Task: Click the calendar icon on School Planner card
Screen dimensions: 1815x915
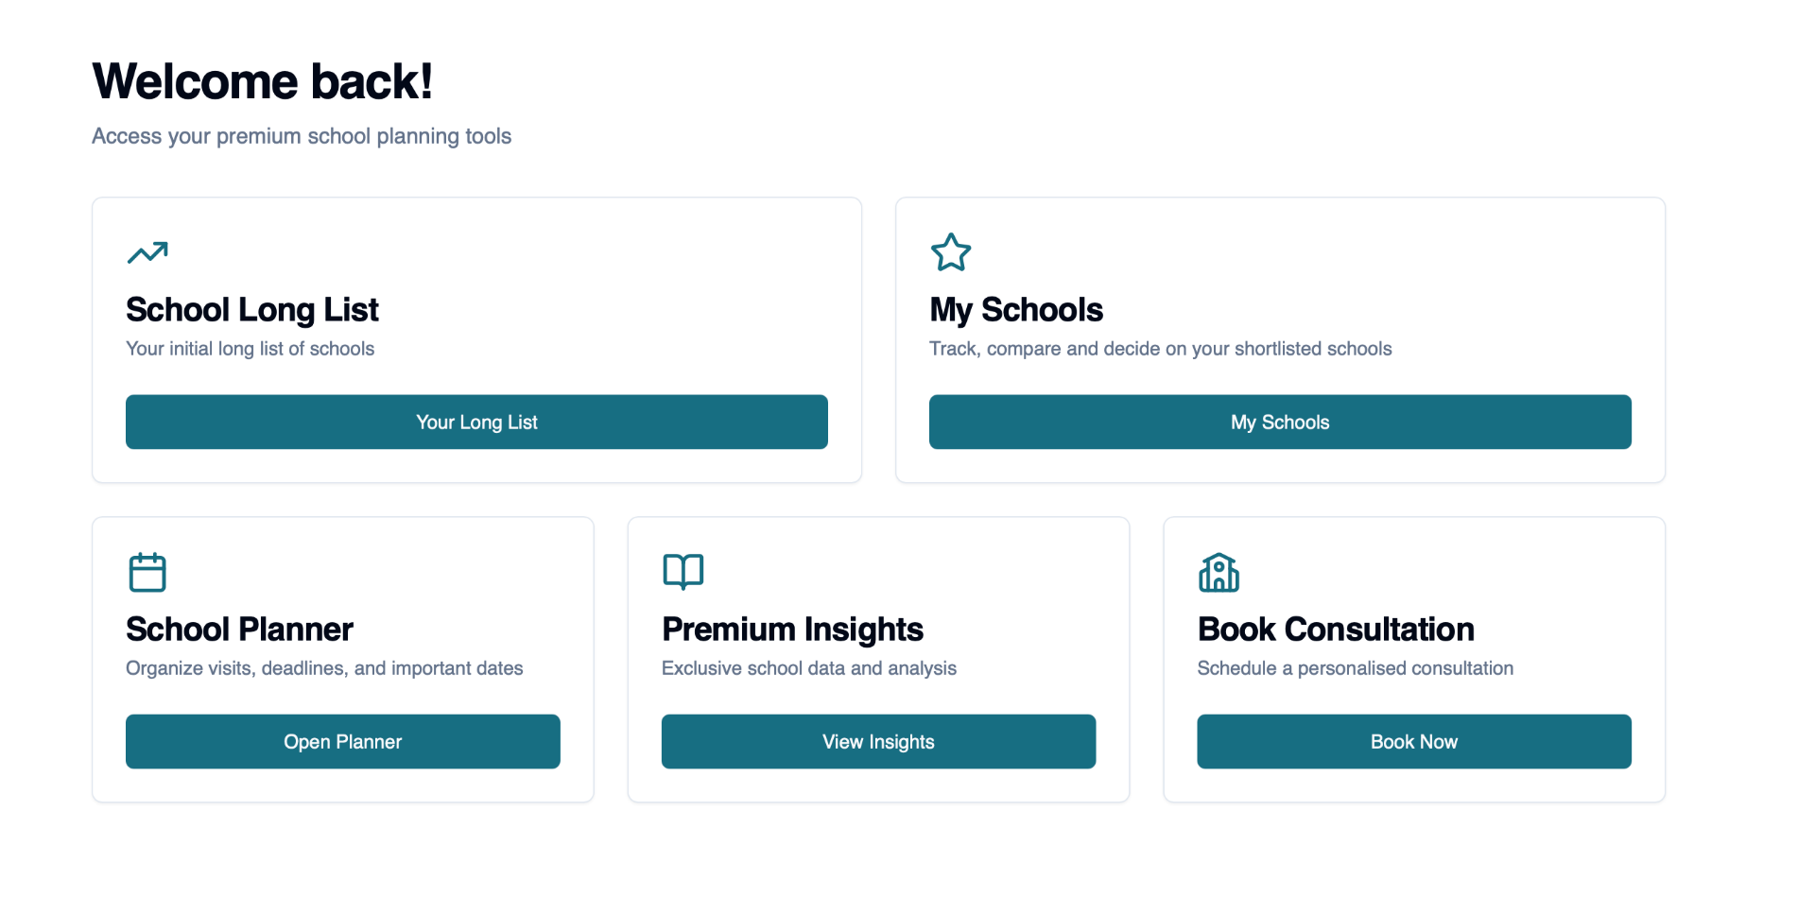Action: [147, 572]
